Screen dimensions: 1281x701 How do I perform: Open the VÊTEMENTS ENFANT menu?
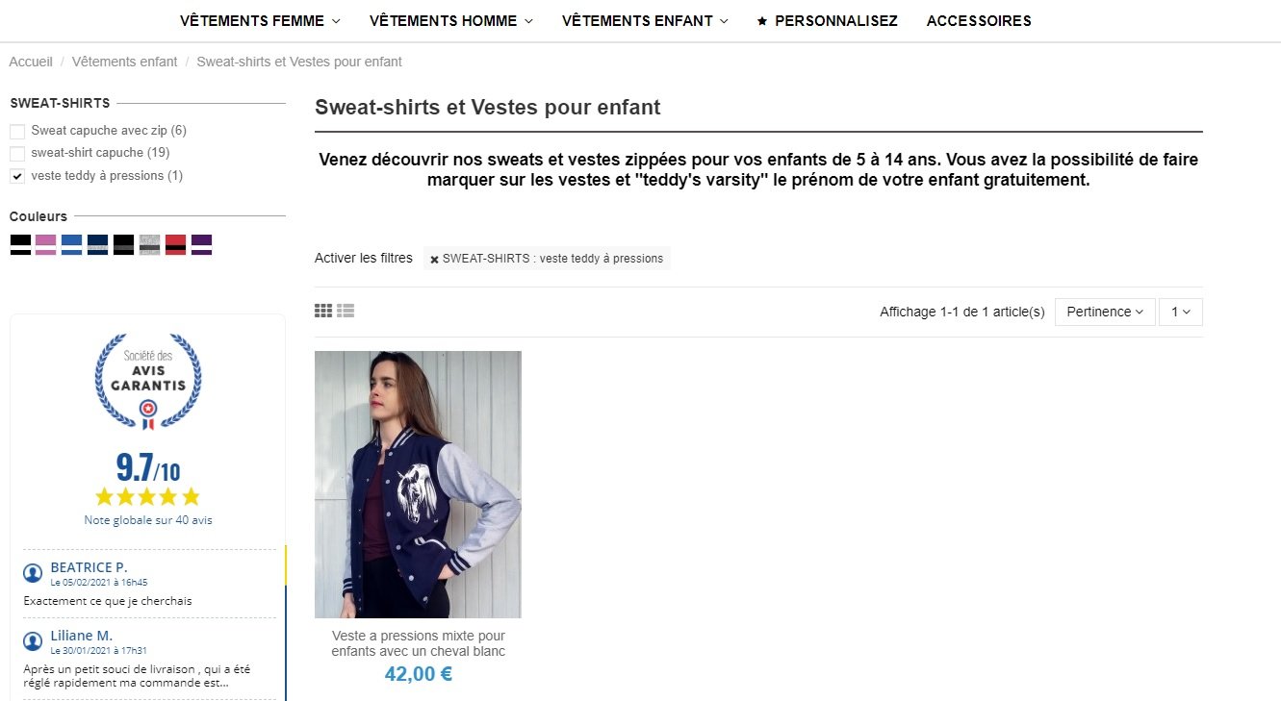[x=645, y=20]
